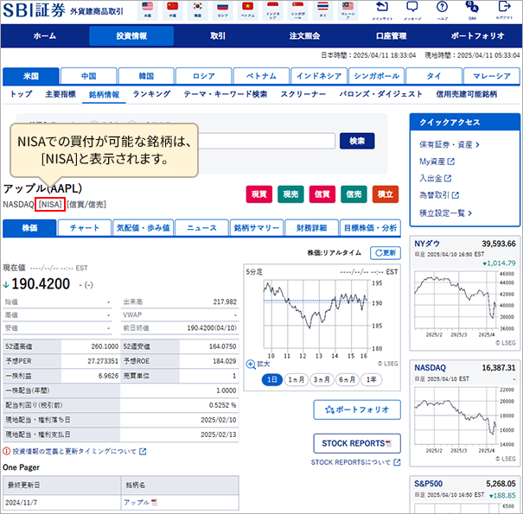Viewport: 523px width, 514px height.
Task: Click the NASDAQ index chart
Action: tap(456, 416)
